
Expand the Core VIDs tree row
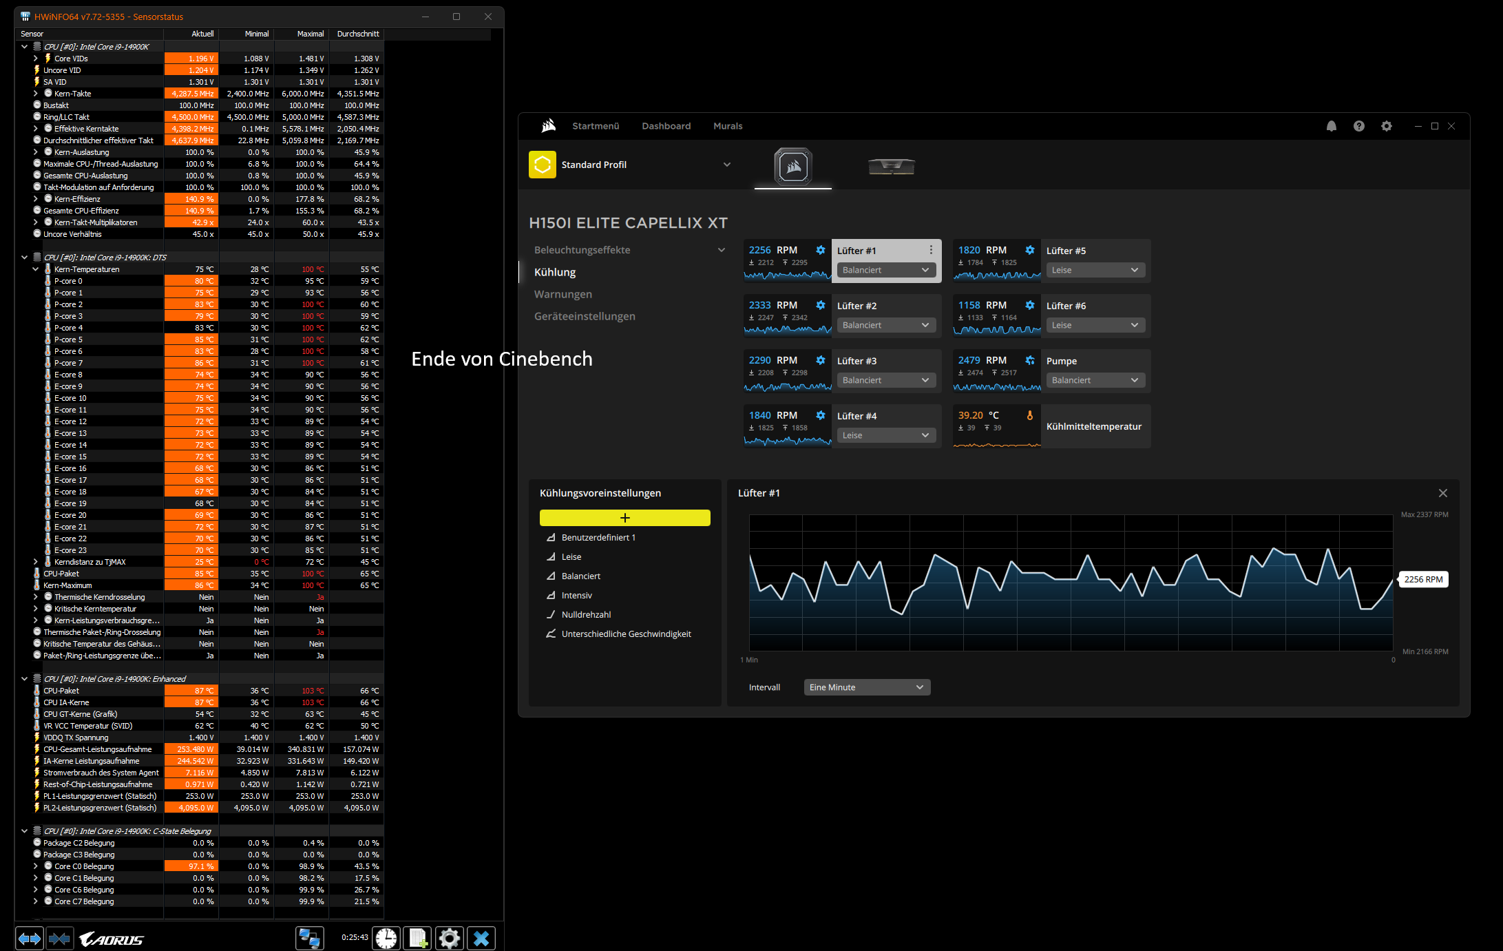point(36,59)
